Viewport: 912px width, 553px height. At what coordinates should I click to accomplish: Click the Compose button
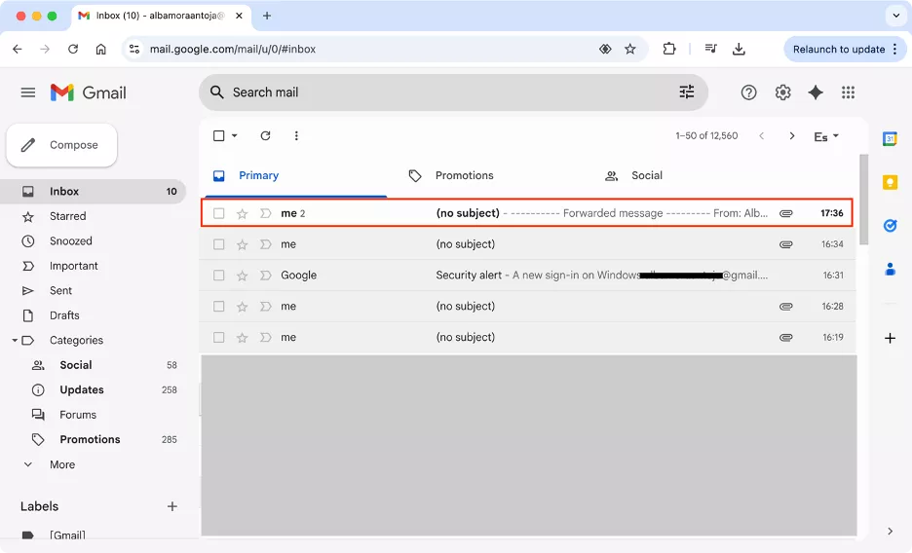[x=61, y=145]
